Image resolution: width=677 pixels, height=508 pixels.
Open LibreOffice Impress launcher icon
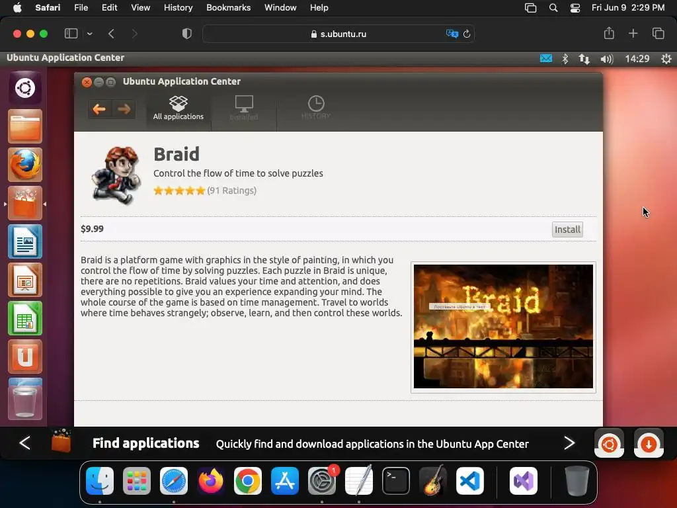(x=25, y=280)
